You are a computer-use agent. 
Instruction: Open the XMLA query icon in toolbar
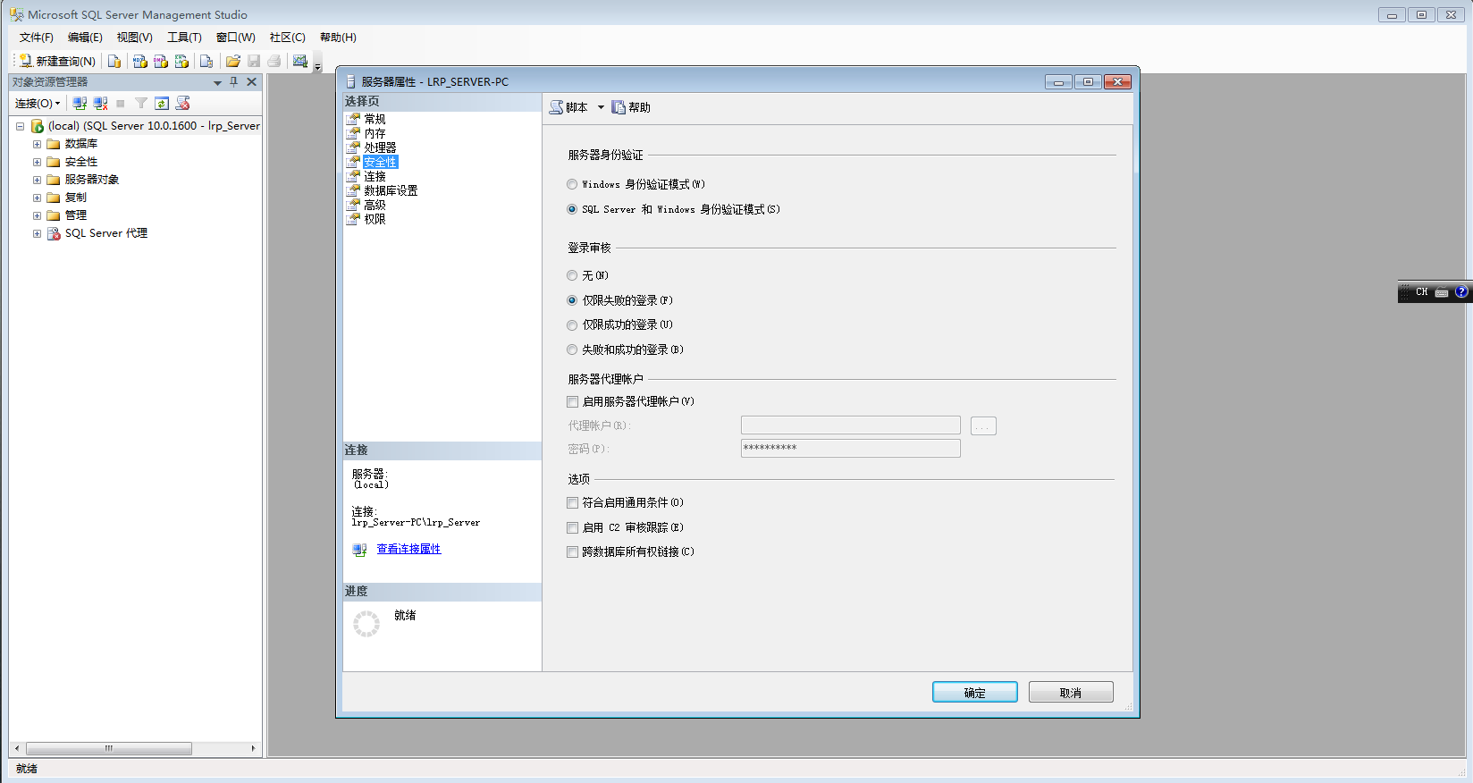pos(181,61)
